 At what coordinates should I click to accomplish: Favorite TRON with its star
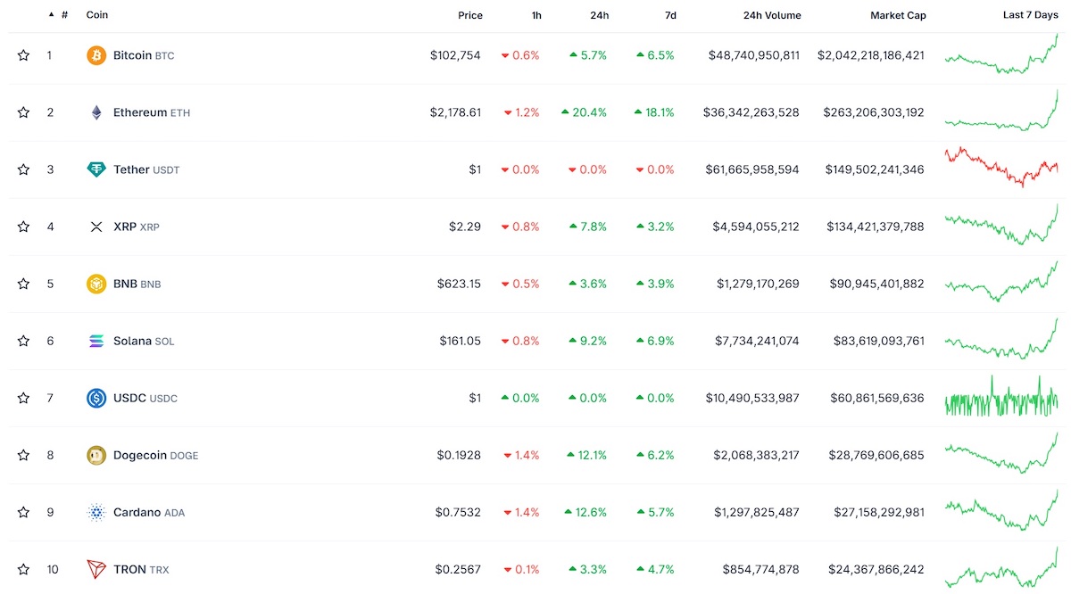(23, 569)
